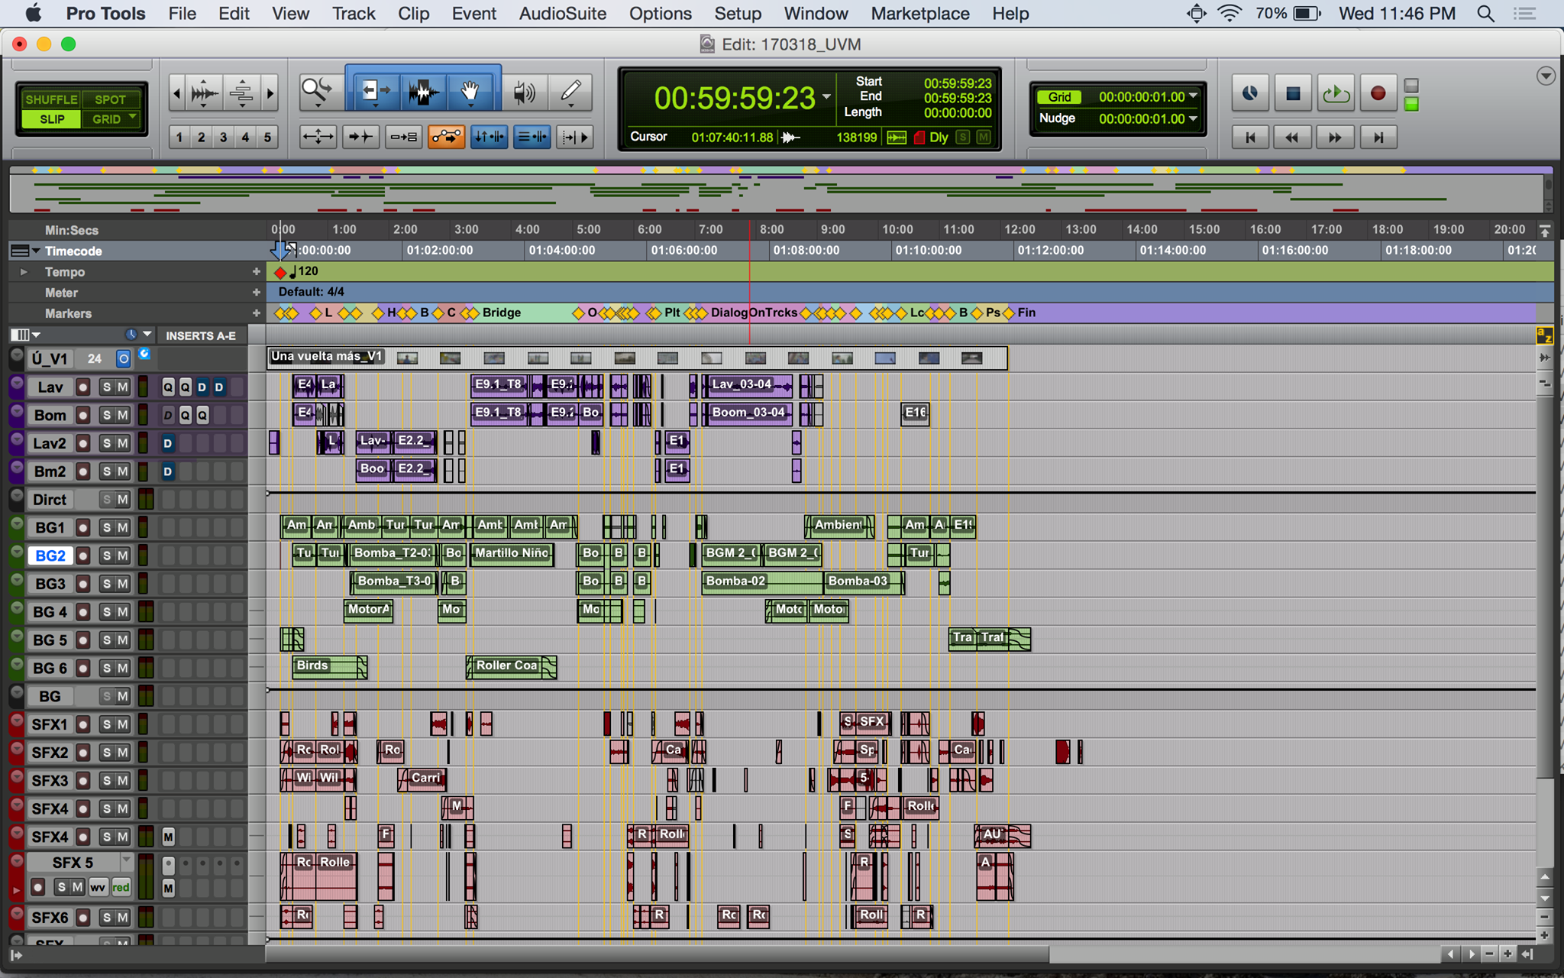Record-enable the Lav2 track
Screen dimensions: 1564x978
click(83, 444)
